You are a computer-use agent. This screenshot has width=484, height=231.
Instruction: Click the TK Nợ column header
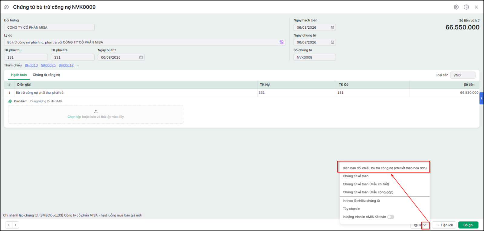[x=297, y=85]
